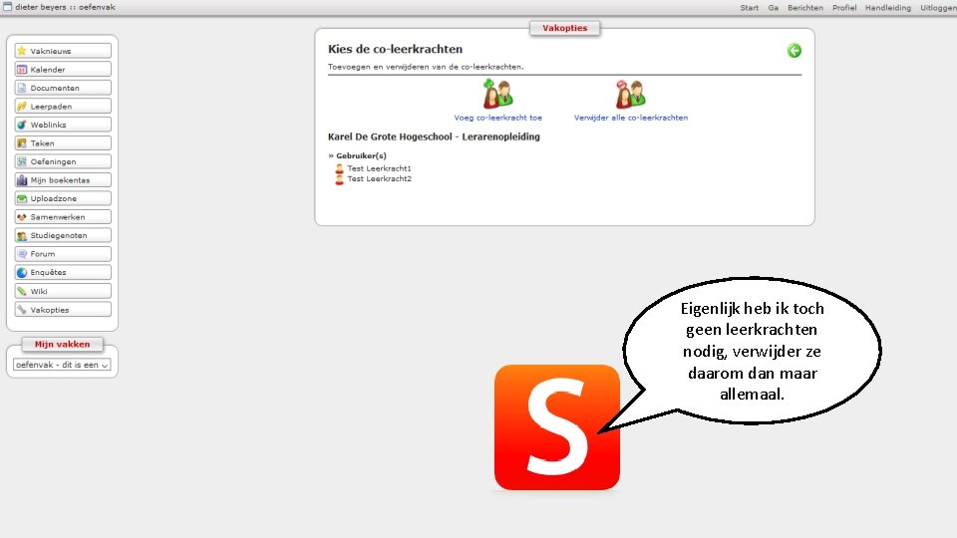Click the Mijn boekentas icon
Viewport: 957px width, 538px height.
[x=22, y=180]
